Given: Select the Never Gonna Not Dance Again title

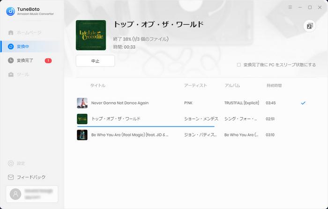Looking at the screenshot, I should pyautogui.click(x=120, y=103).
